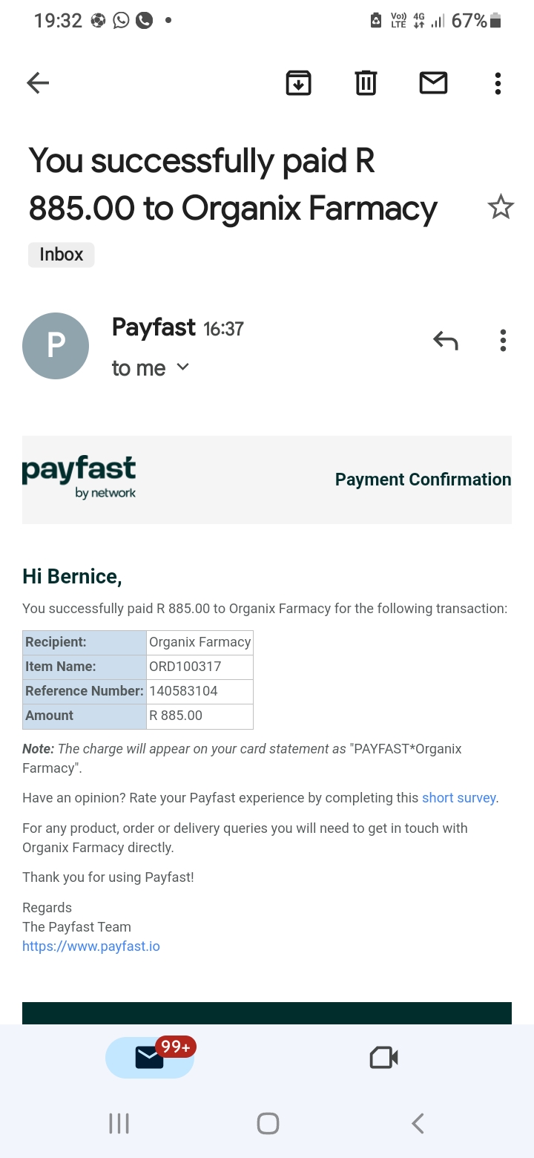Open the top toolbar overflow menu

[x=498, y=83]
